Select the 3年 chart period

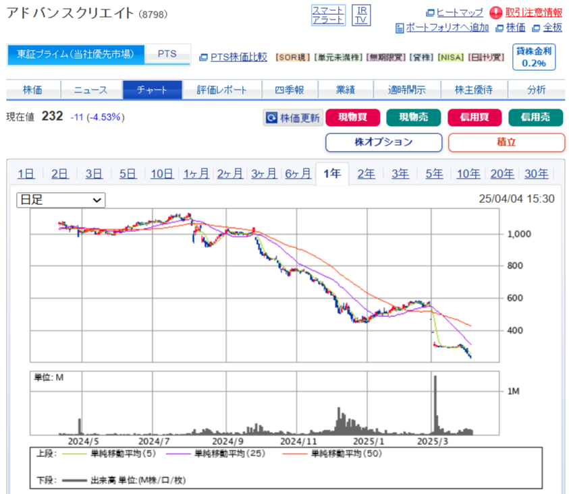[400, 174]
